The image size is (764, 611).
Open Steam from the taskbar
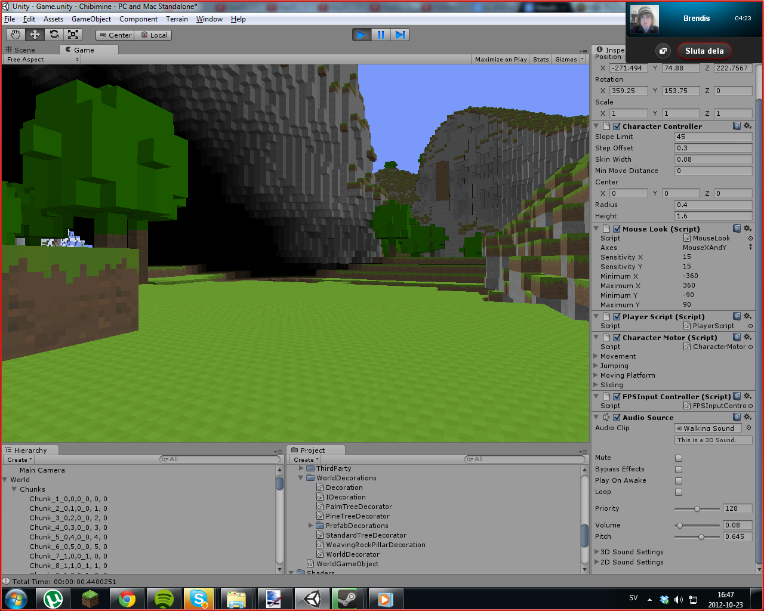(347, 598)
